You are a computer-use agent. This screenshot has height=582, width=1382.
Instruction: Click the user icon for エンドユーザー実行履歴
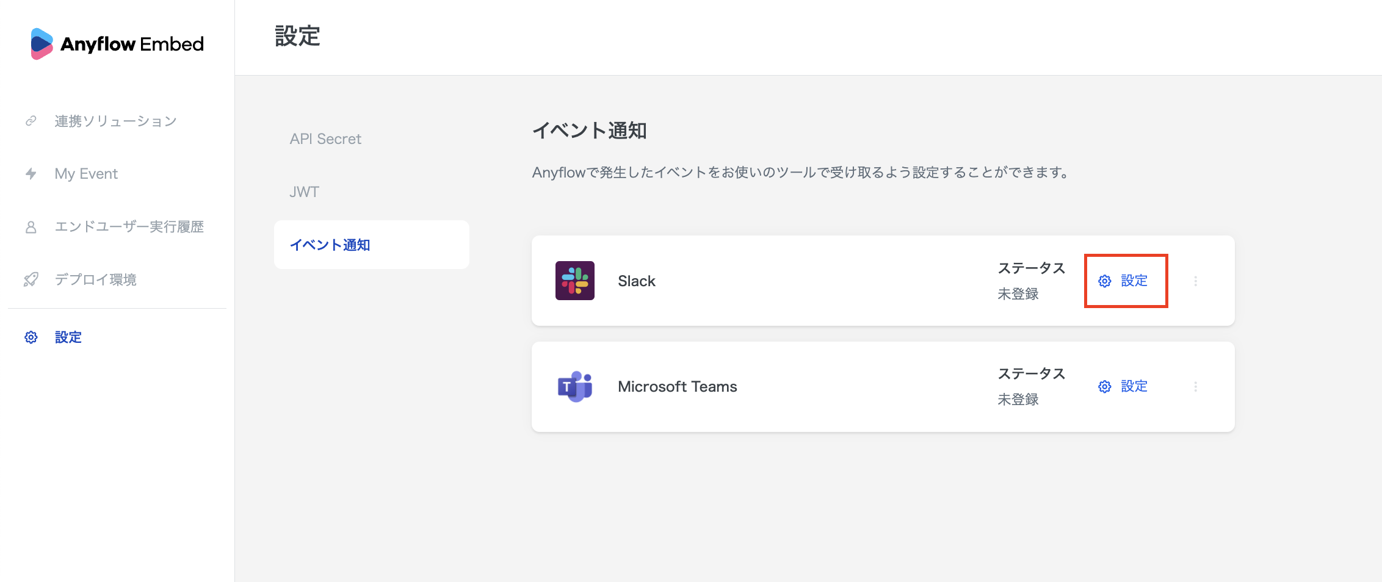[x=31, y=227]
